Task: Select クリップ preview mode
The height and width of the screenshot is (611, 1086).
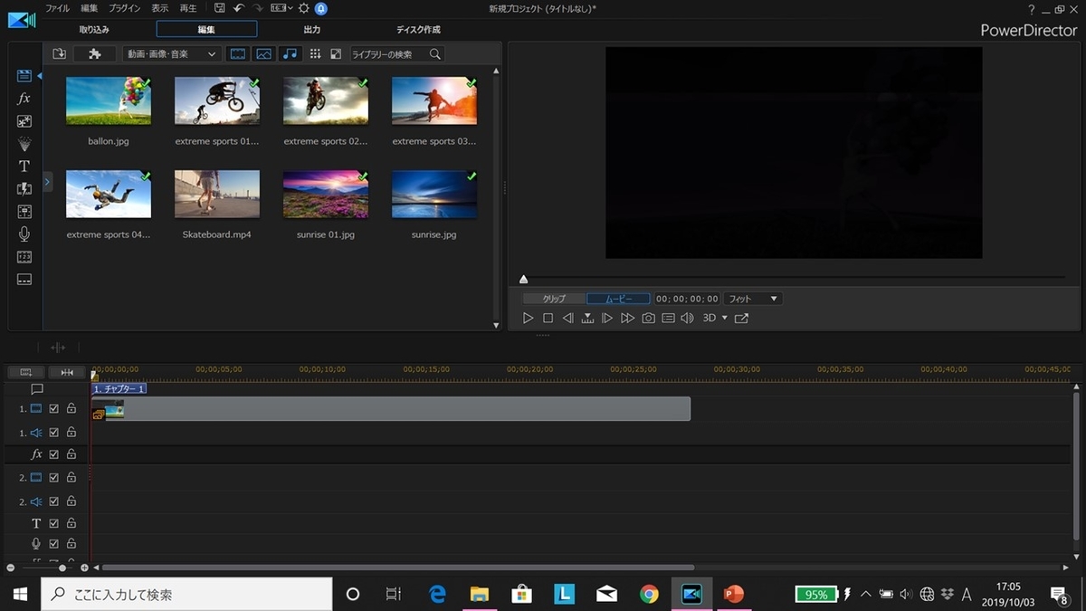Action: (x=554, y=299)
